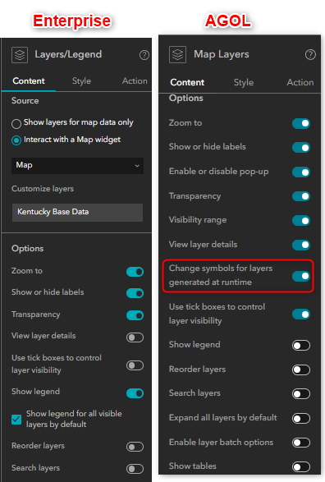Viewport: 325px width, 482px height.
Task: Click the Source section heading
Action: (25, 100)
